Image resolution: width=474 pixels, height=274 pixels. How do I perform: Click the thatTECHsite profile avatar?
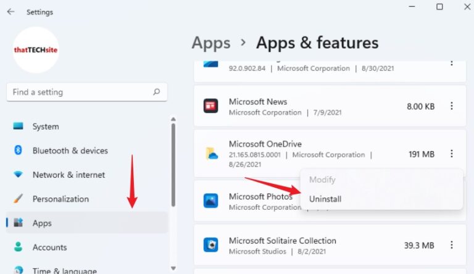tap(36, 50)
